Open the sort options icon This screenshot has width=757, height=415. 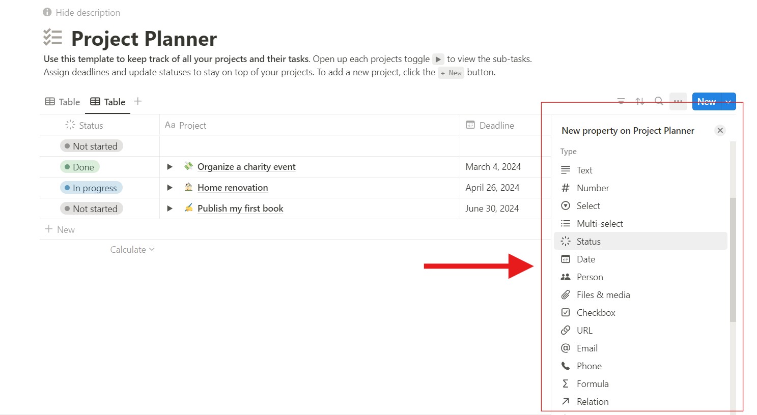pos(640,101)
